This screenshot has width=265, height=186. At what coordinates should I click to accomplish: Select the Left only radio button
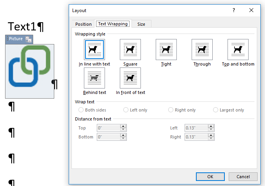coord(126,110)
